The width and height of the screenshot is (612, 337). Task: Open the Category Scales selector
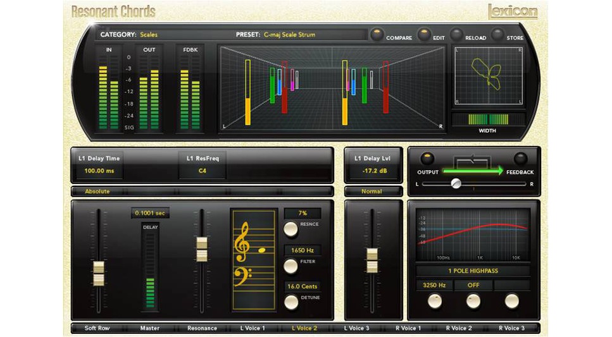(149, 35)
